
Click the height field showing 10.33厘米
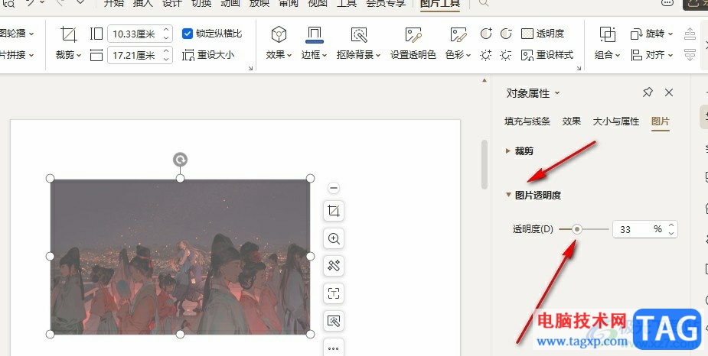tap(135, 34)
